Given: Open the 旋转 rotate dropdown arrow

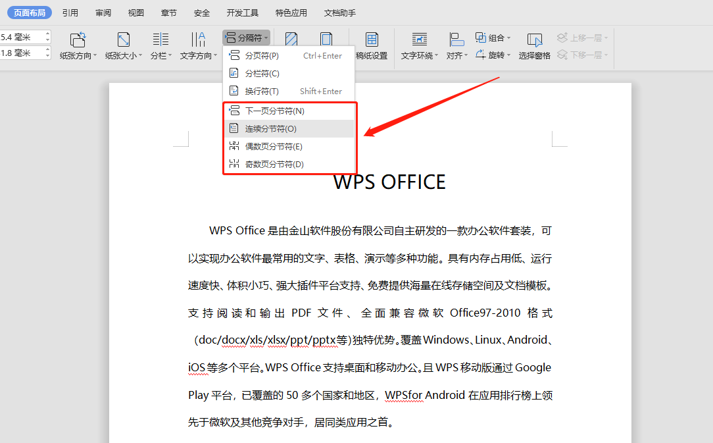Looking at the screenshot, I should tap(509, 55).
